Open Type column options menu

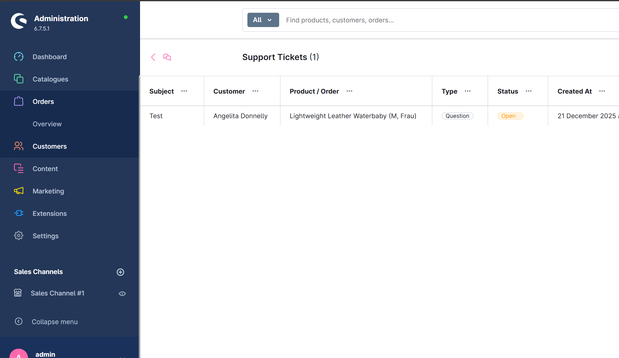coord(468,91)
